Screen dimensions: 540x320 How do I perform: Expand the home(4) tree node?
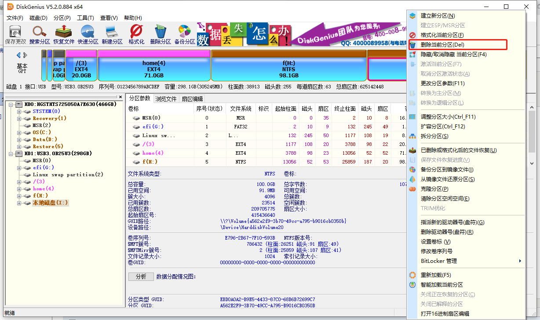19,189
